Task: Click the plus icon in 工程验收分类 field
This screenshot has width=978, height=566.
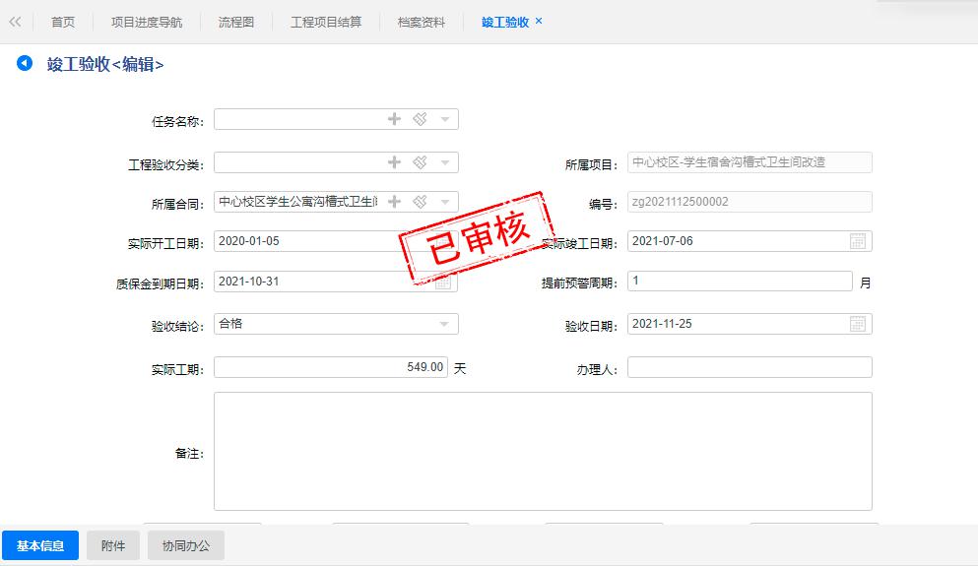Action: pos(394,162)
